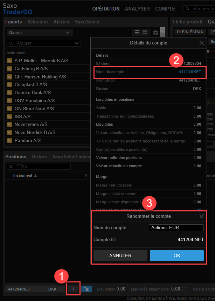This screenshot has width=215, height=301.
Task: Switch Favoris to grid view icon
Action: [x=145, y=33]
